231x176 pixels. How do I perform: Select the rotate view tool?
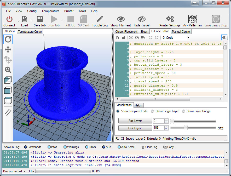[x=8, y=39]
